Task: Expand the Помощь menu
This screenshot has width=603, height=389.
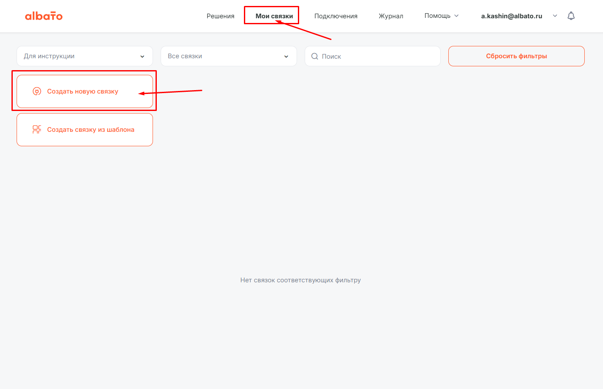Action: click(437, 16)
